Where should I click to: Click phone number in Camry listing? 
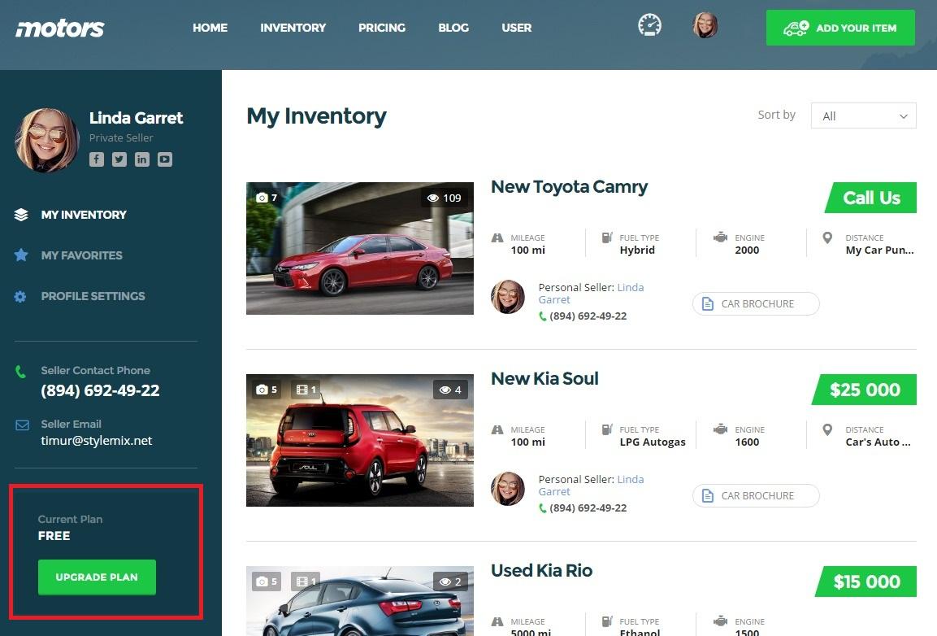coord(588,316)
